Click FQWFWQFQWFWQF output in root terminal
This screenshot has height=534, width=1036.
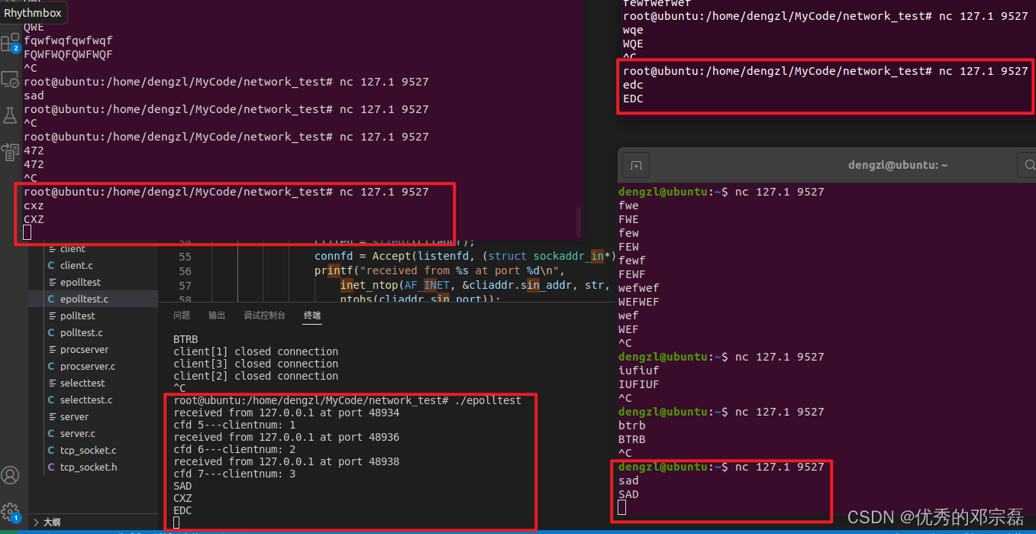68,54
